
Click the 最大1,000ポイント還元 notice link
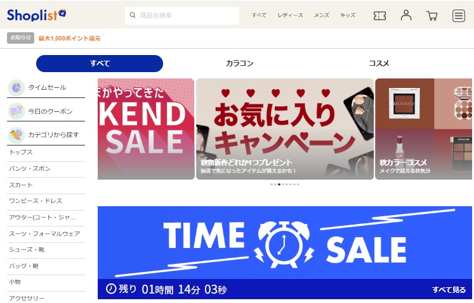click(x=69, y=39)
